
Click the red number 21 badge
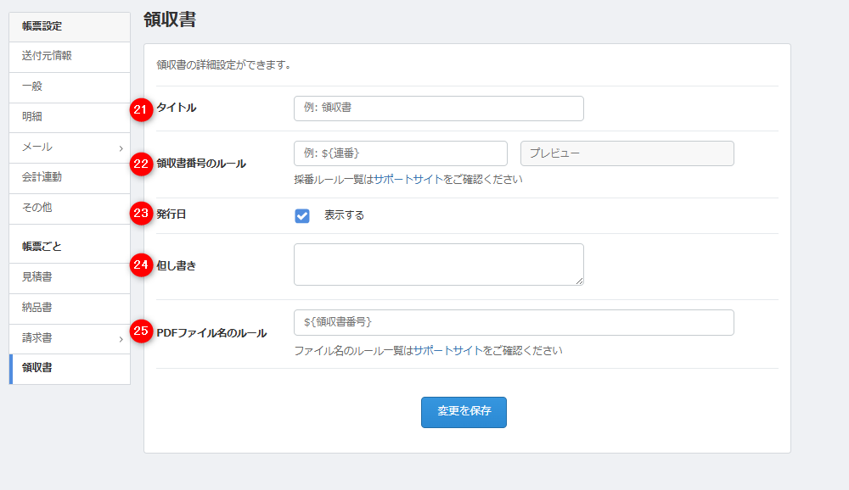141,109
